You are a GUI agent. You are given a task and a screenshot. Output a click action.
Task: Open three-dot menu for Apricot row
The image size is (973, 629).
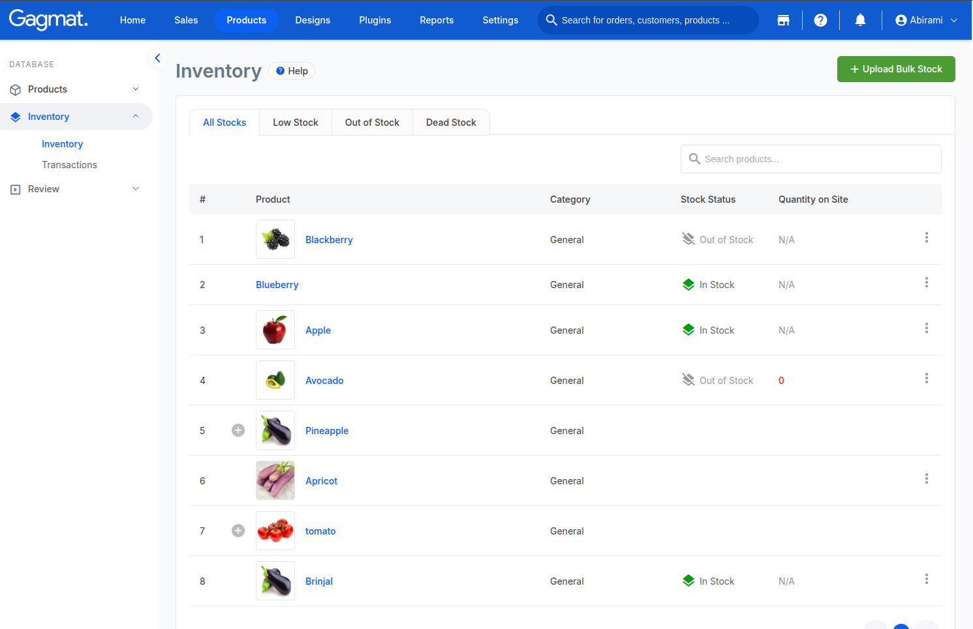(x=926, y=478)
